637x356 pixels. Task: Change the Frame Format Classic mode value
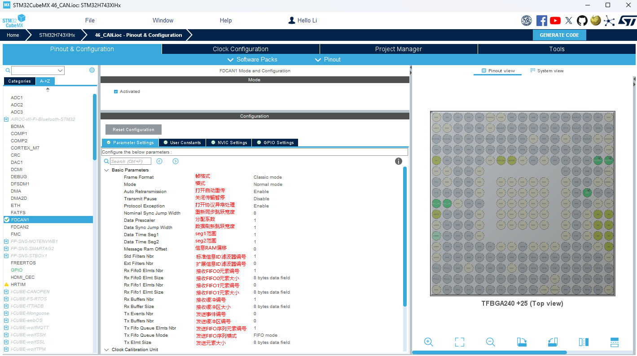coord(268,177)
